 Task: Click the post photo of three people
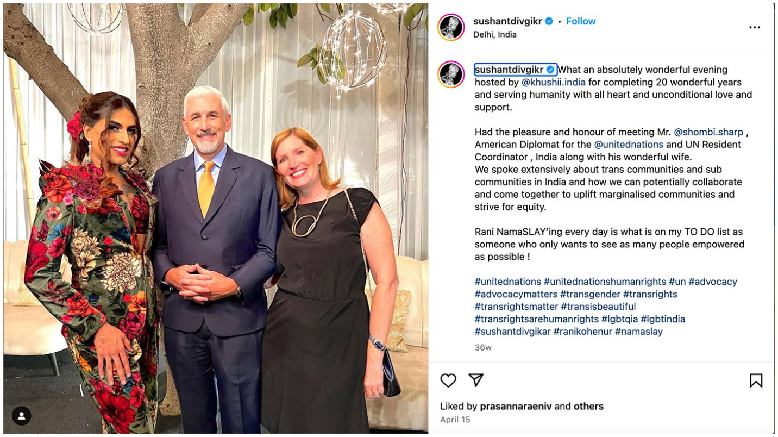(x=215, y=217)
